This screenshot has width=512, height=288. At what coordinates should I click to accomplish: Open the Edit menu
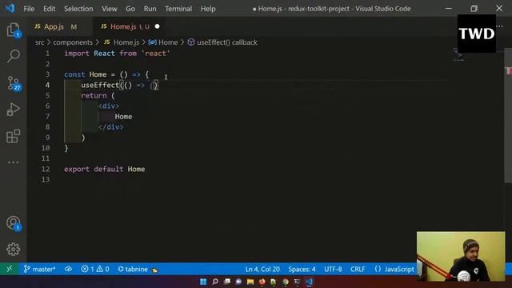[50, 9]
